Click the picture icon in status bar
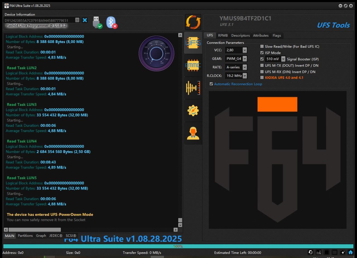 tap(319, 252)
